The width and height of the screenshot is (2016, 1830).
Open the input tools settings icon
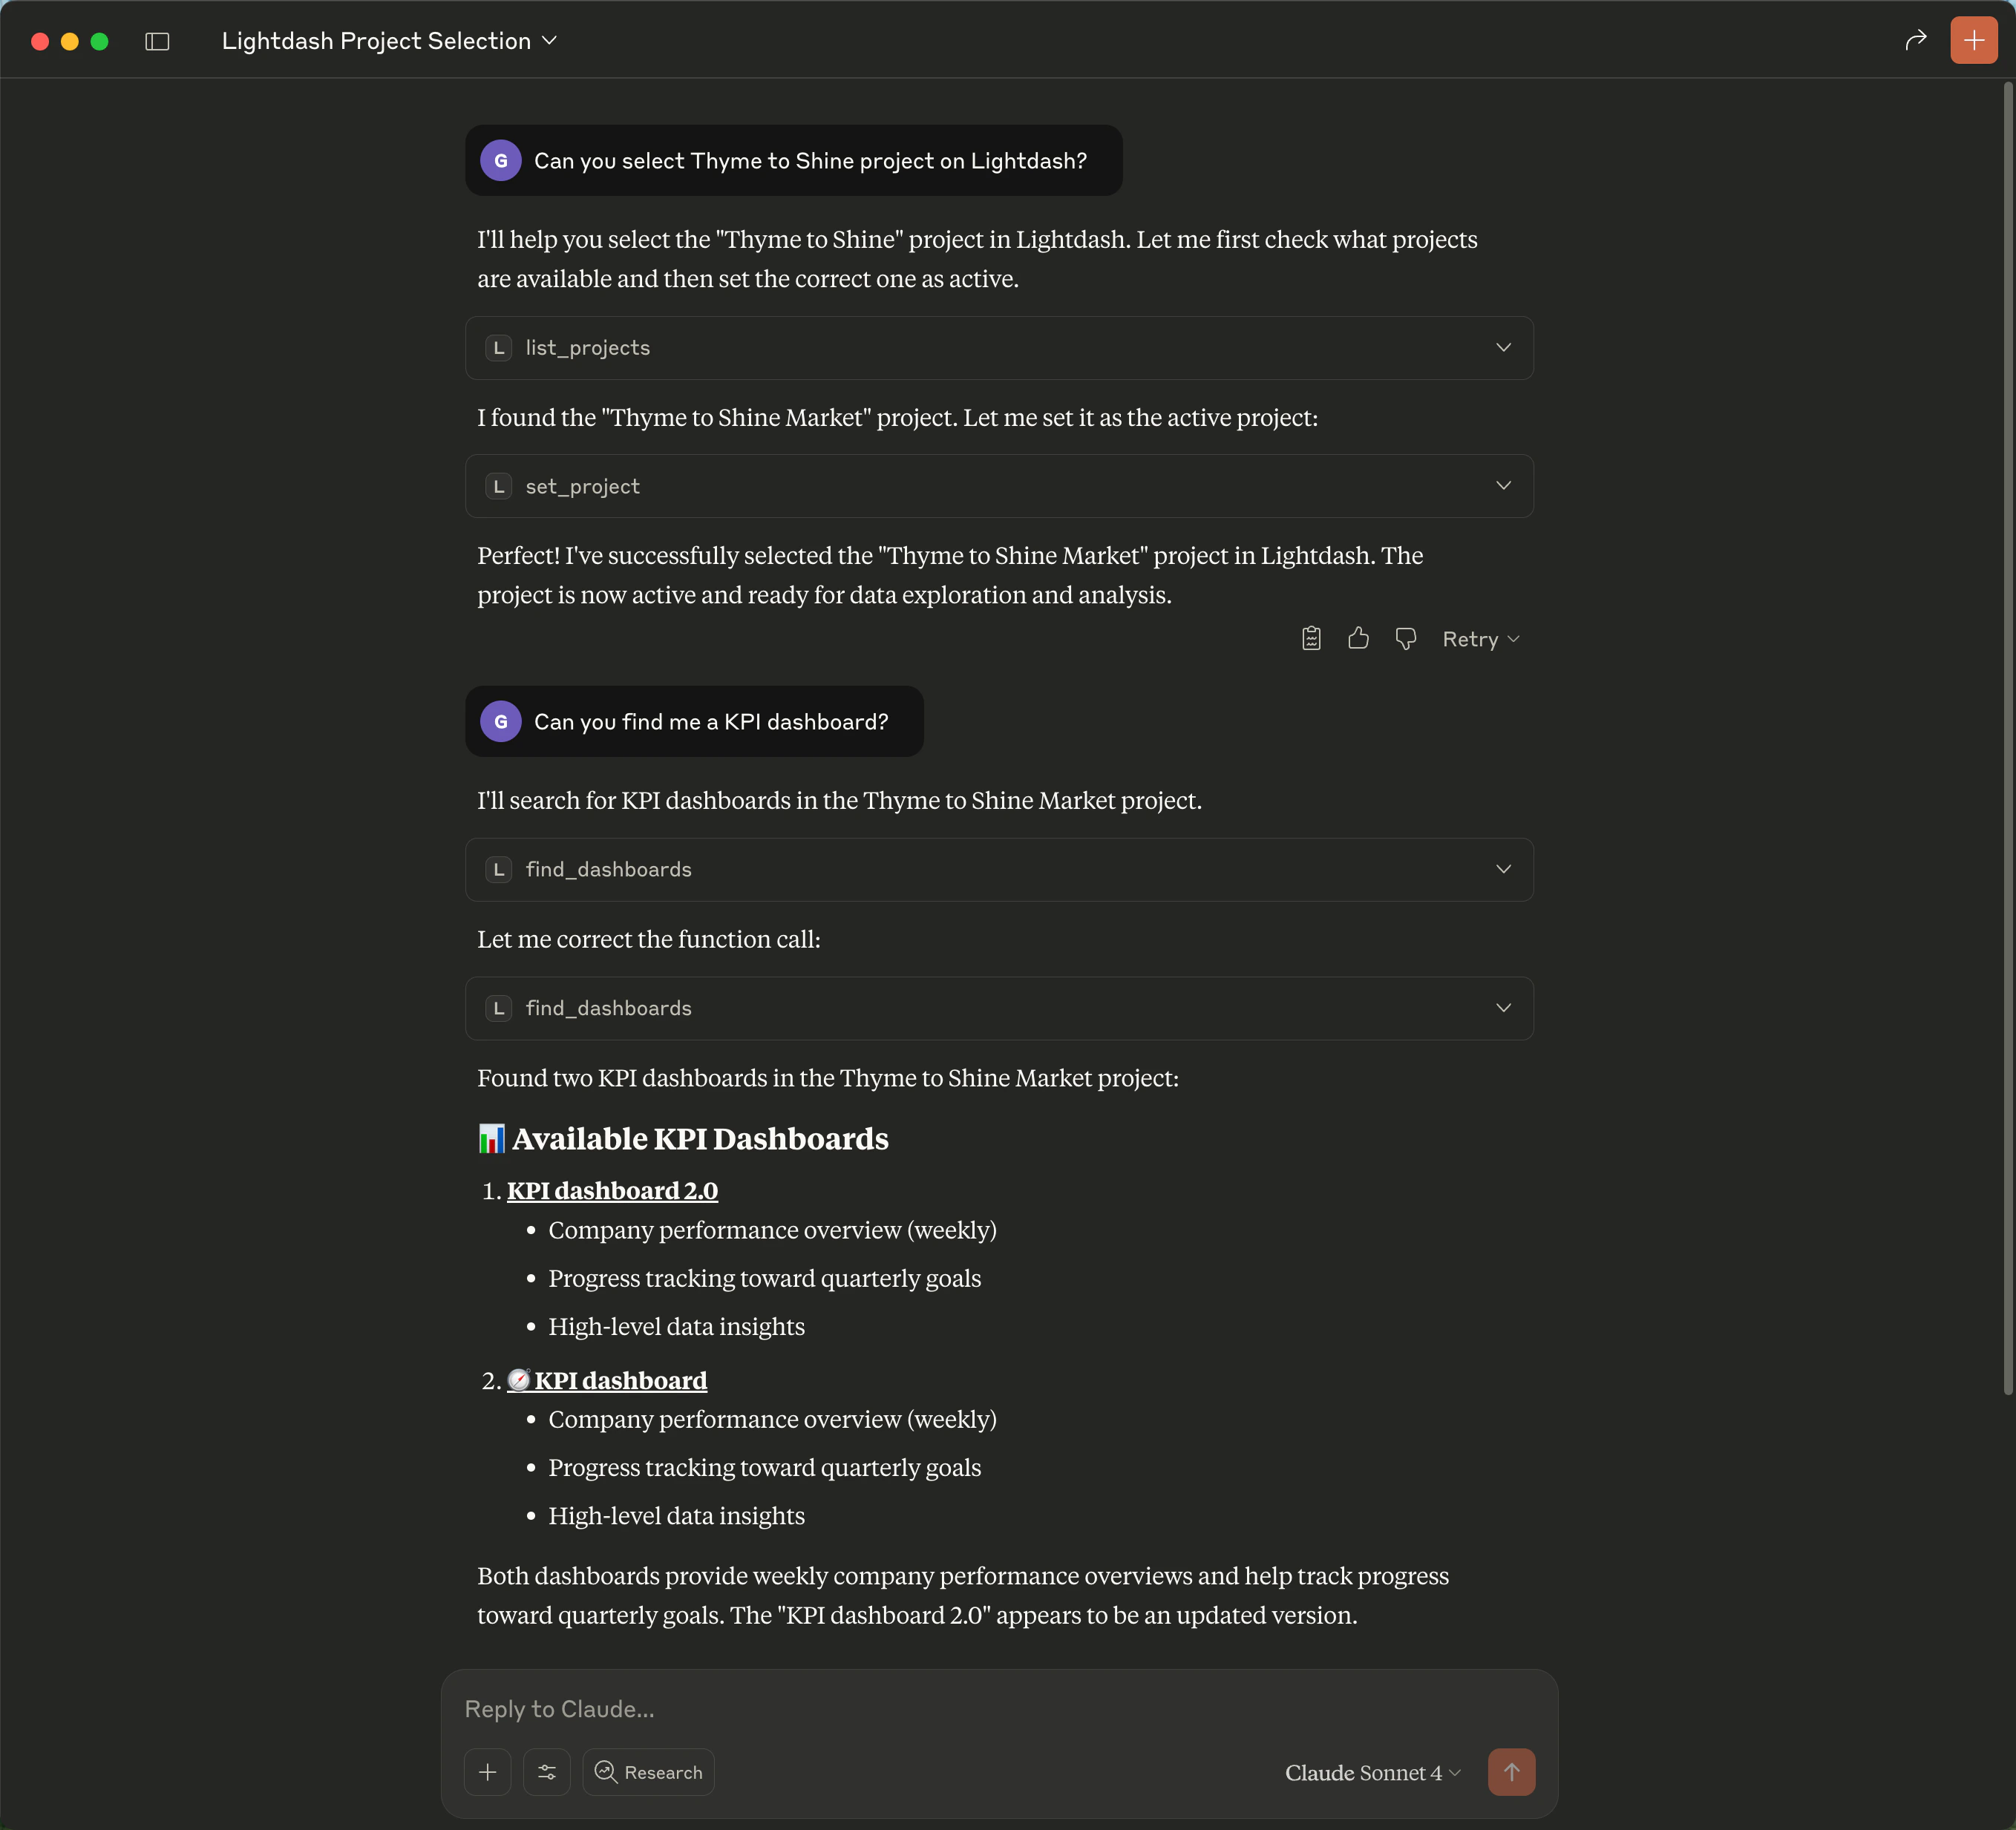[x=547, y=1772]
